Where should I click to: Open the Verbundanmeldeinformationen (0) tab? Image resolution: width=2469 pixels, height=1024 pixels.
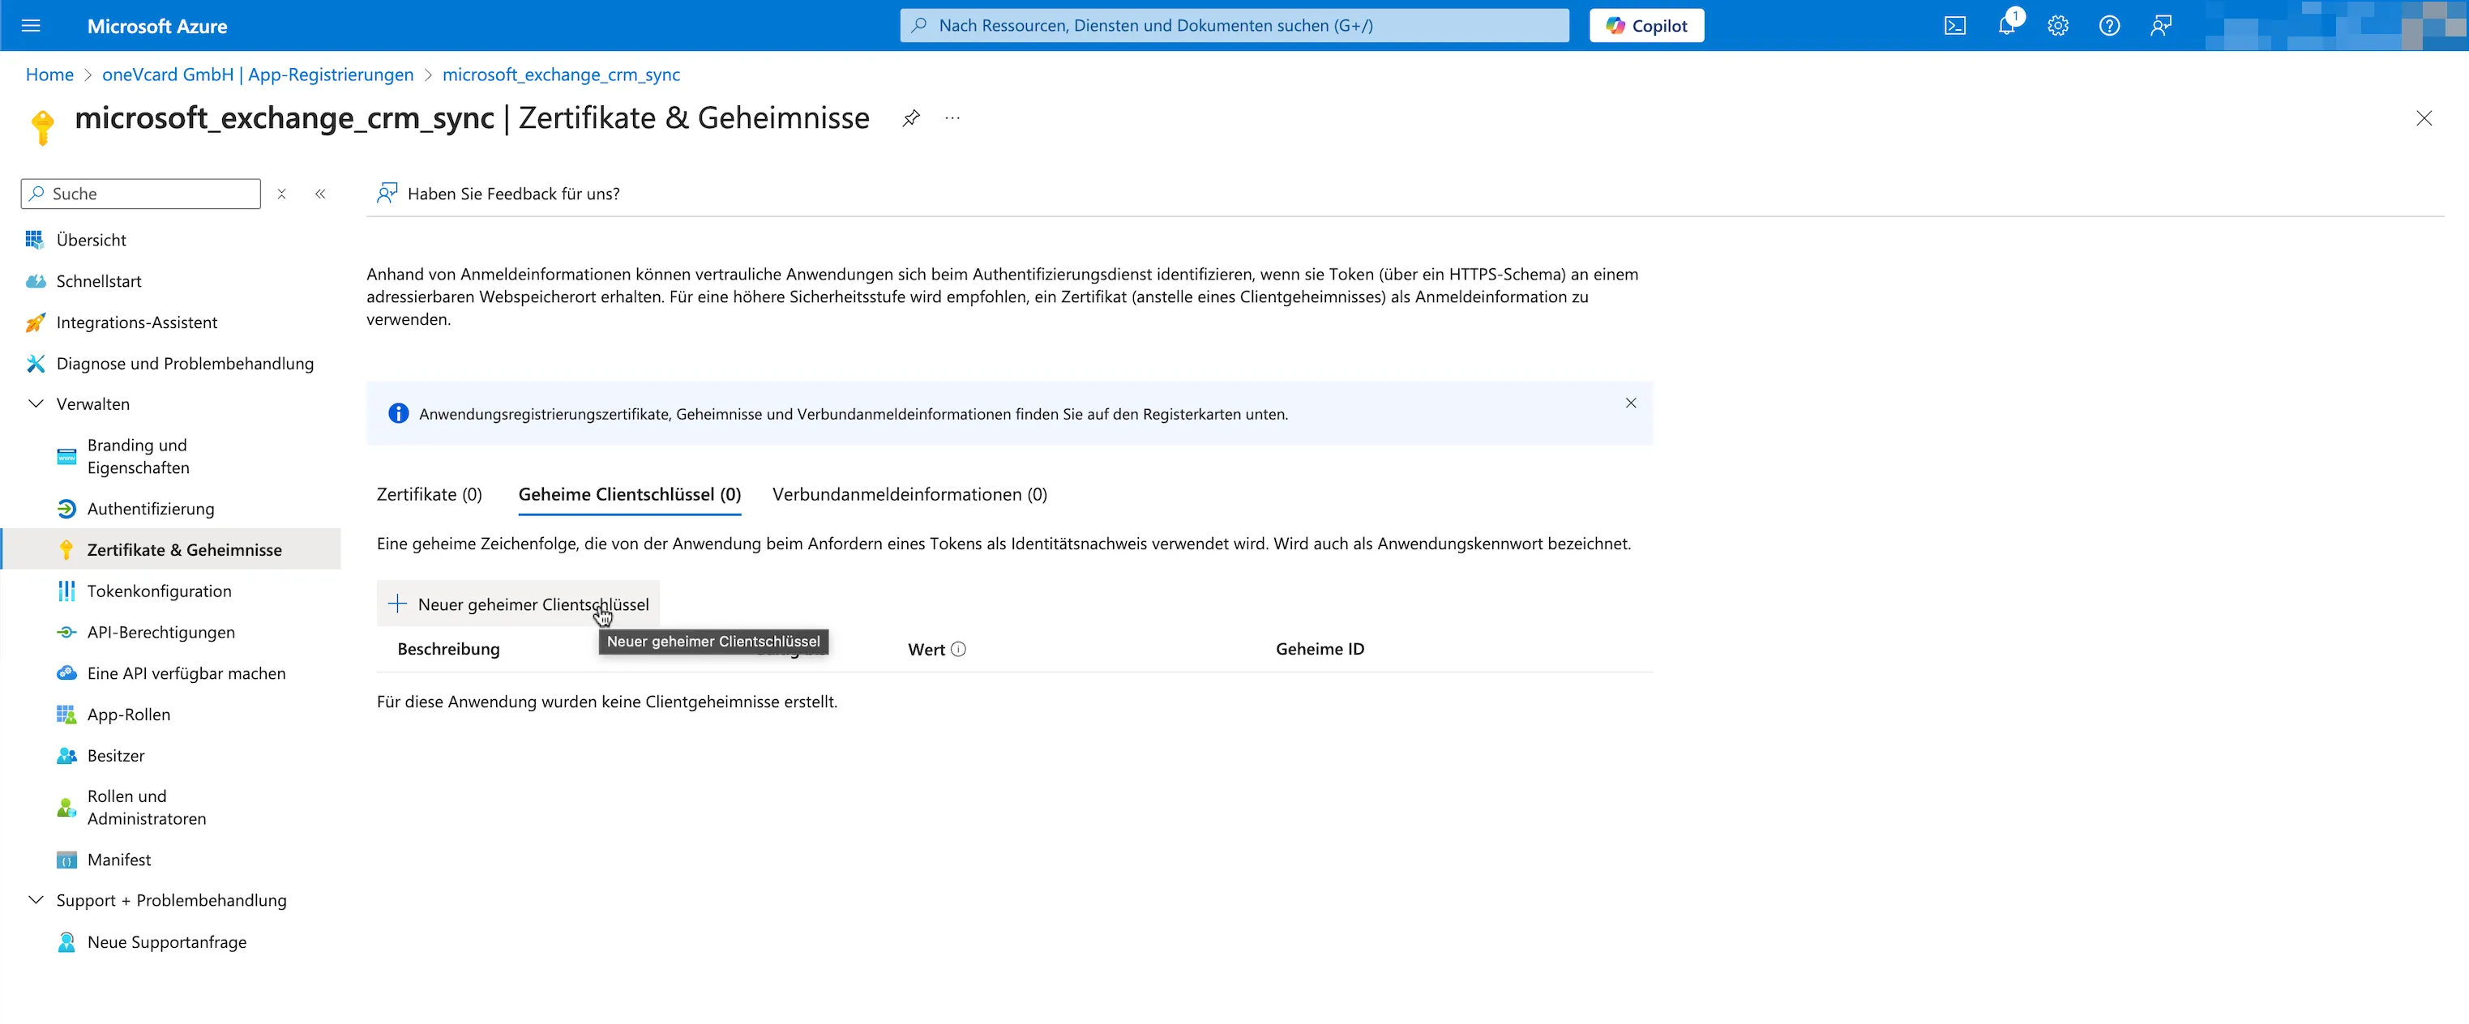(x=909, y=494)
